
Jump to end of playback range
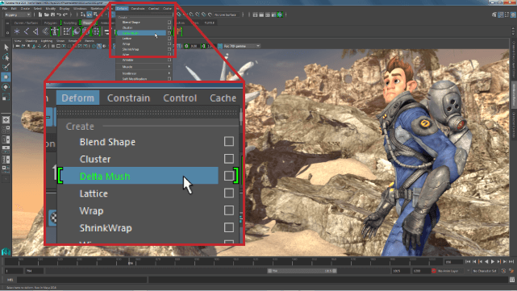pyautogui.click(x=511, y=262)
